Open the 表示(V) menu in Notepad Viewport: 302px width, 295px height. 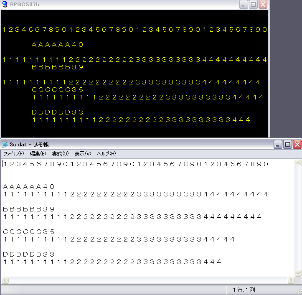click(83, 154)
